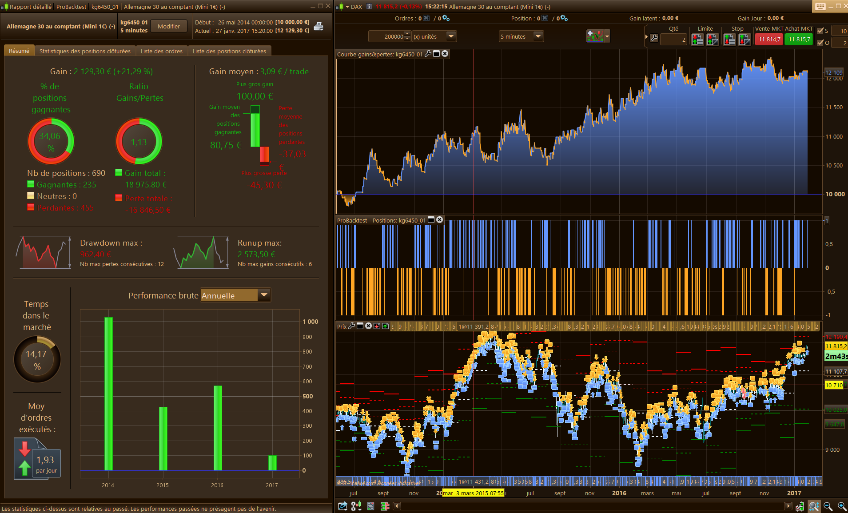
Task: Click the Perdantes red legend swatch
Action: 31,207
